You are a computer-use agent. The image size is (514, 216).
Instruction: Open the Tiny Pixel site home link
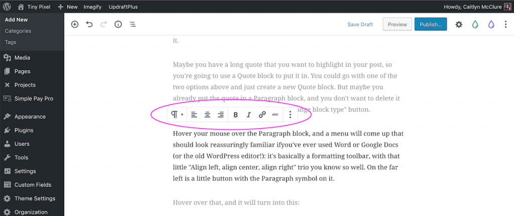tap(35, 7)
